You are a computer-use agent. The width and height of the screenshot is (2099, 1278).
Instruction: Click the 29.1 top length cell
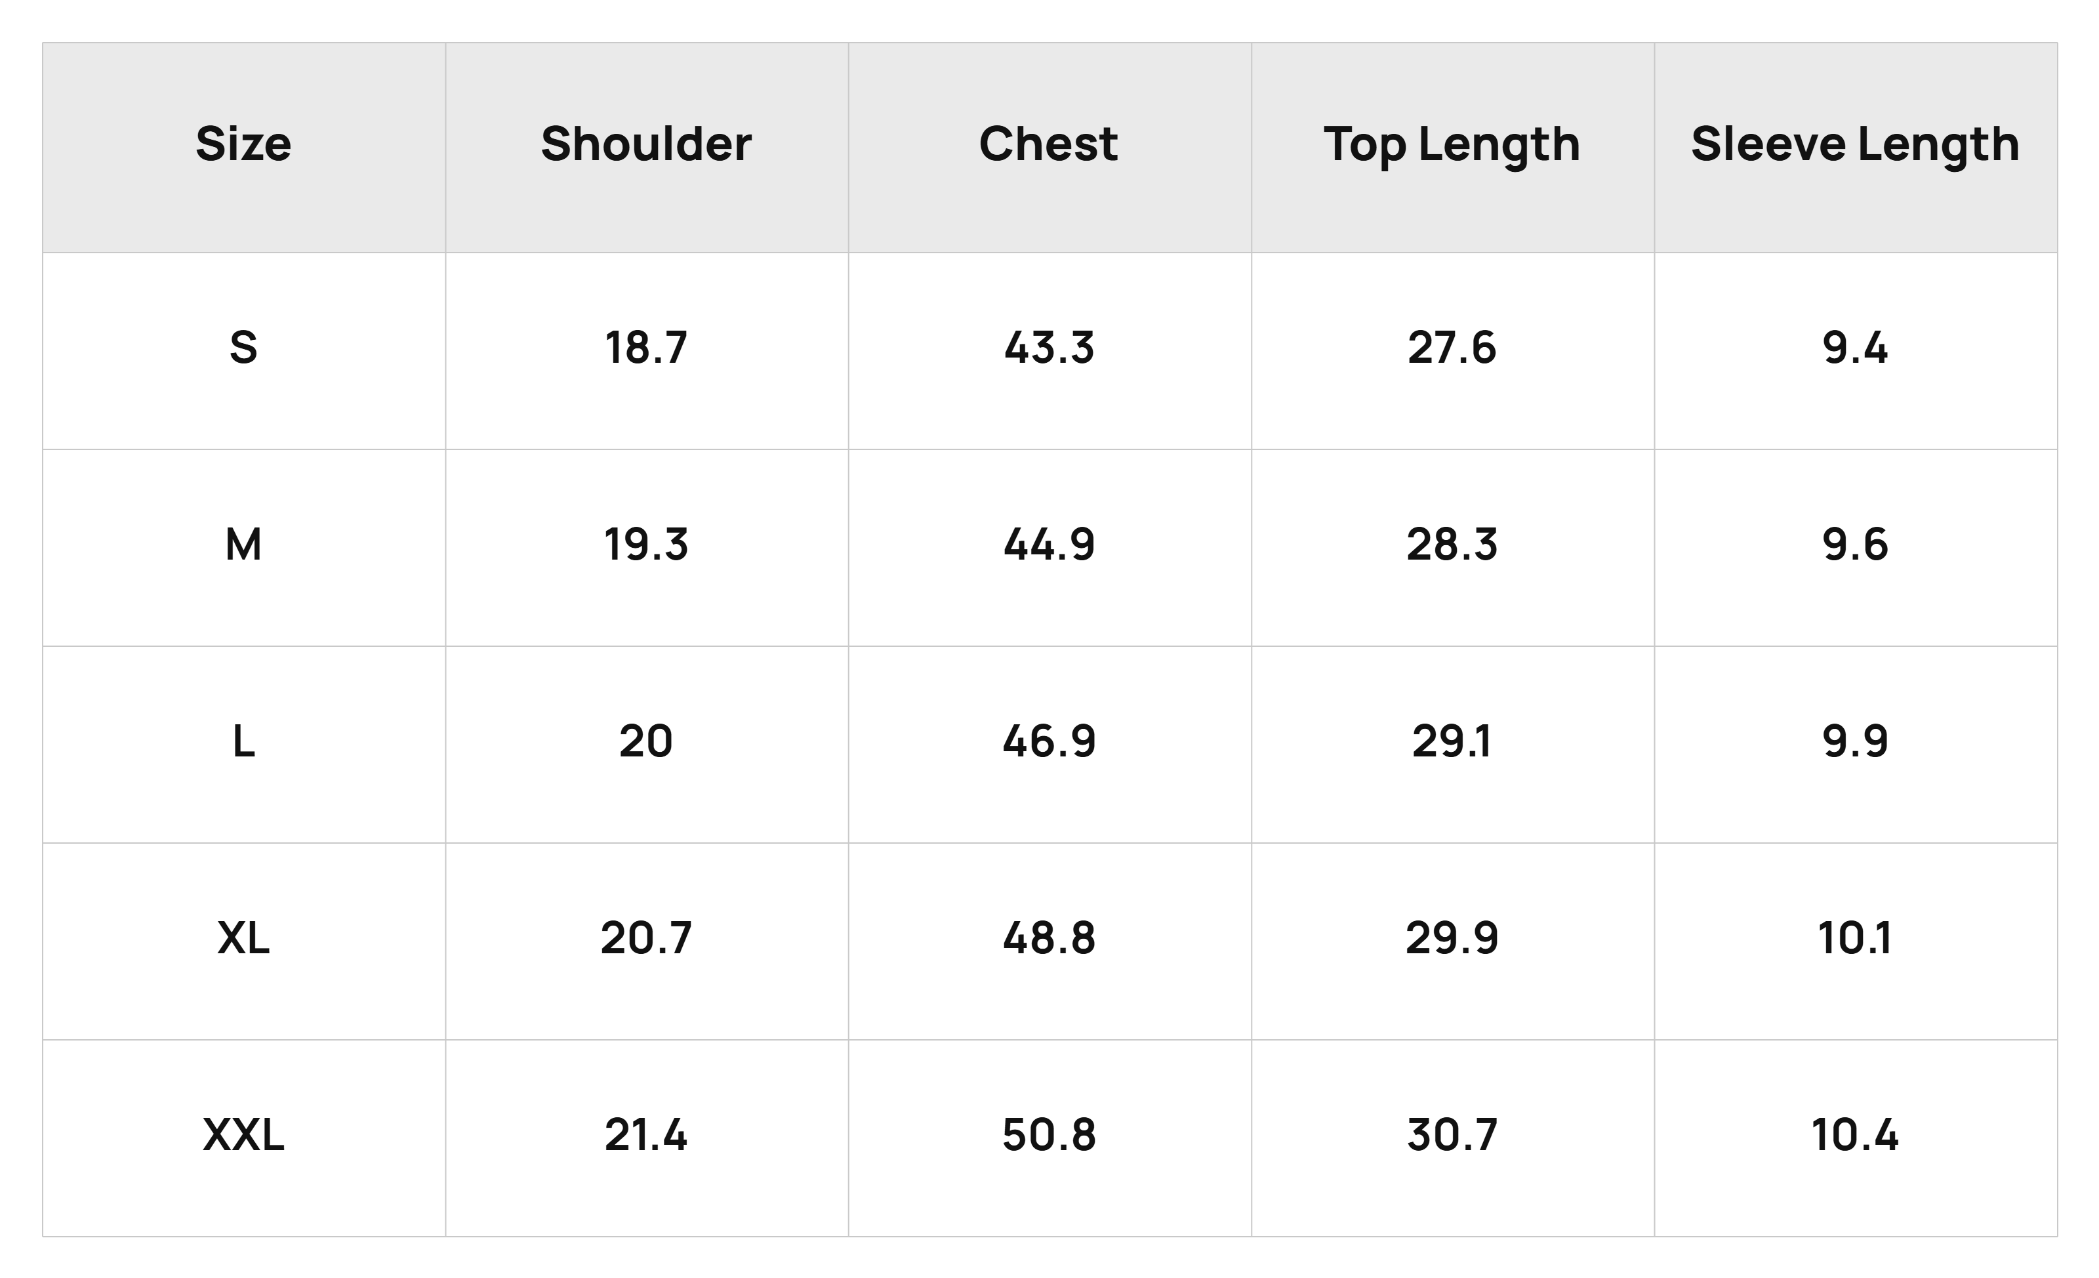[x=1452, y=745]
